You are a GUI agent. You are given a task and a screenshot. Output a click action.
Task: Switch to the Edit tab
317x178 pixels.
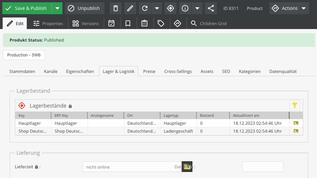click(15, 23)
